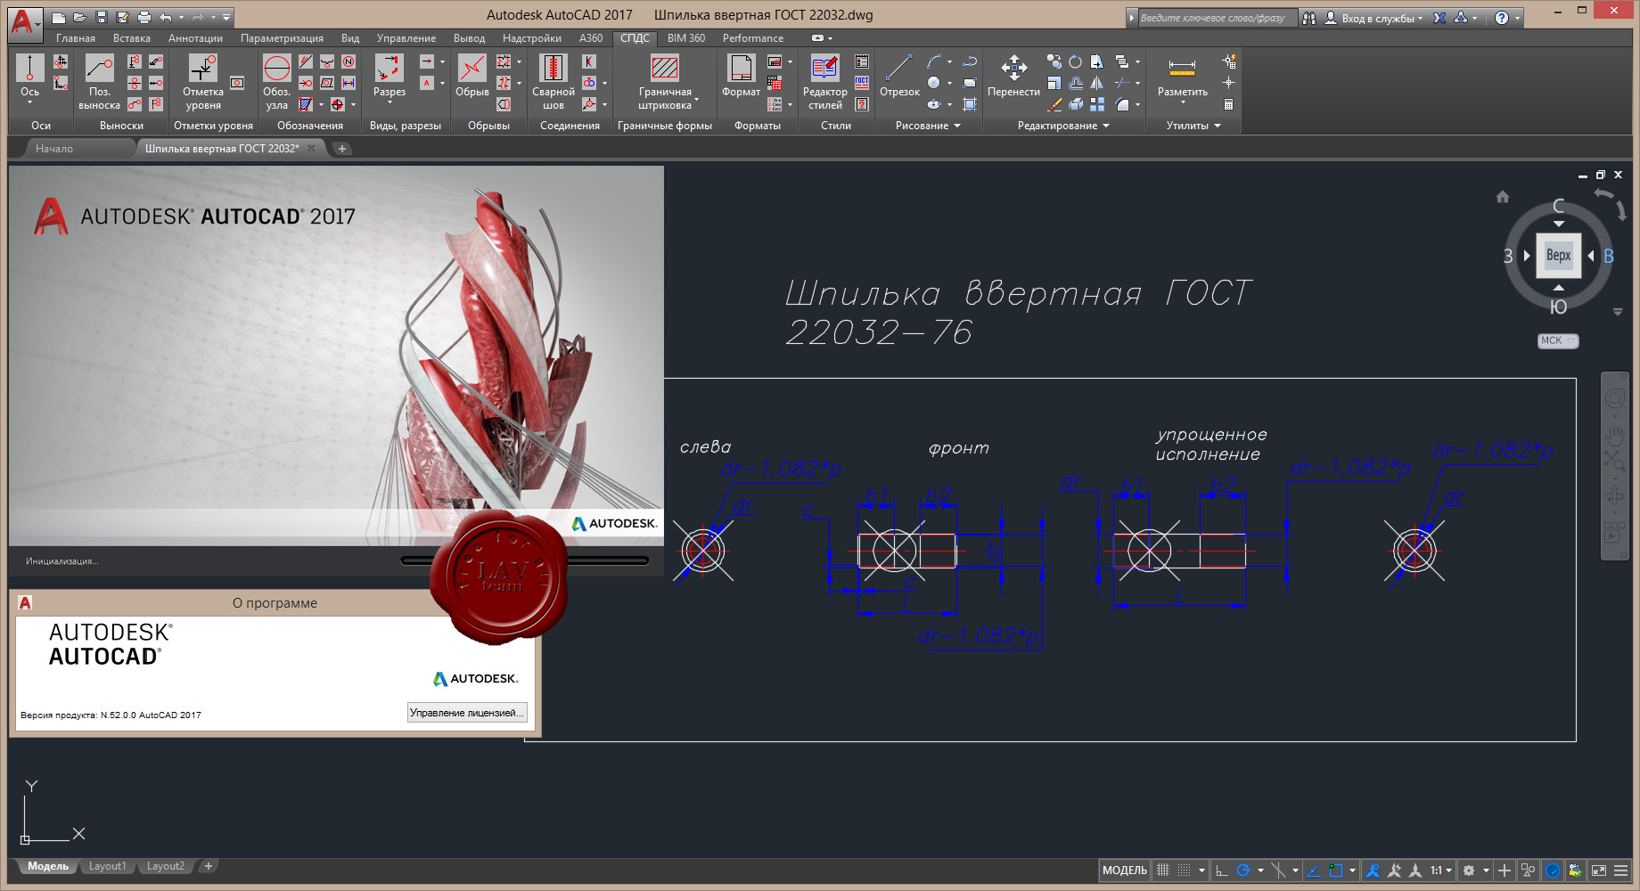Click the home icon near the ViewCube
The image size is (1640, 891).
pos(1503,197)
